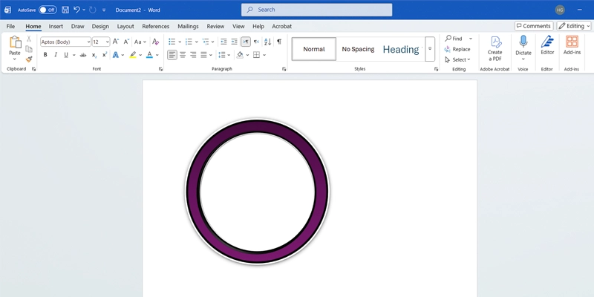This screenshot has width=594, height=297.
Task: Click the Format Painter icon
Action: 29,59
